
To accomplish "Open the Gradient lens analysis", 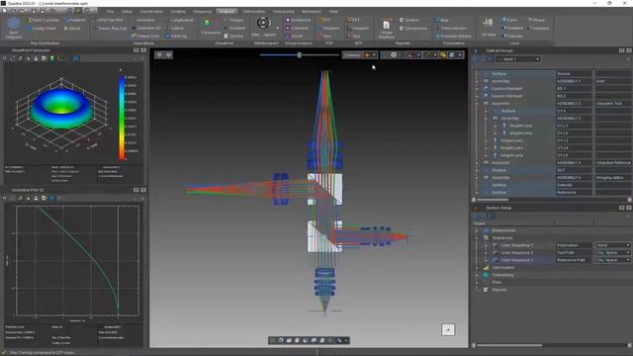I will tap(512, 28).
